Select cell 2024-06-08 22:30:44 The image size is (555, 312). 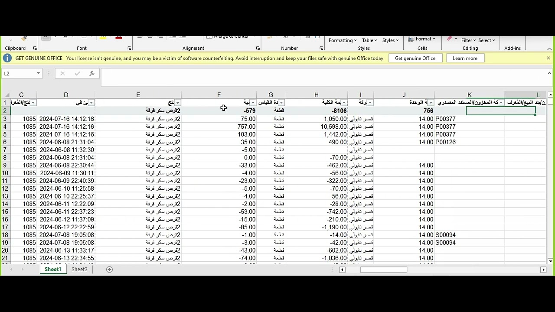(x=66, y=166)
